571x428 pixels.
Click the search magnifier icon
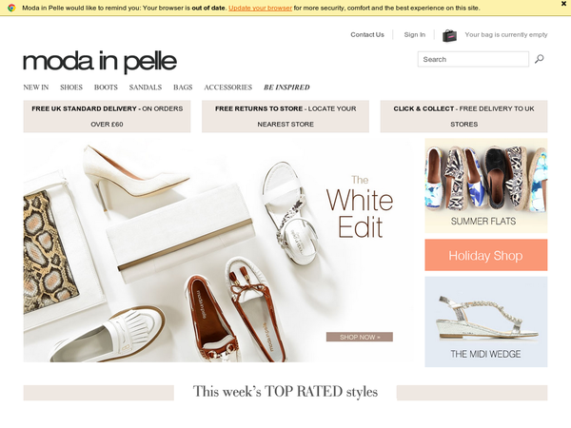point(539,59)
